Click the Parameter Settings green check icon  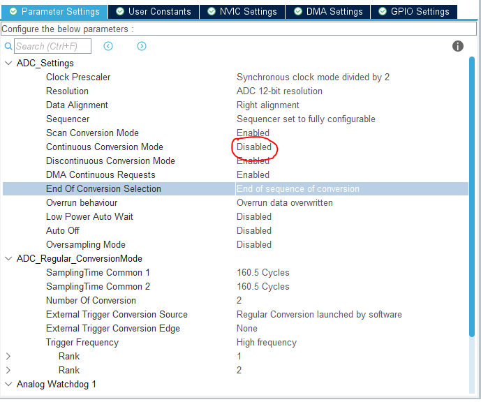(13, 11)
